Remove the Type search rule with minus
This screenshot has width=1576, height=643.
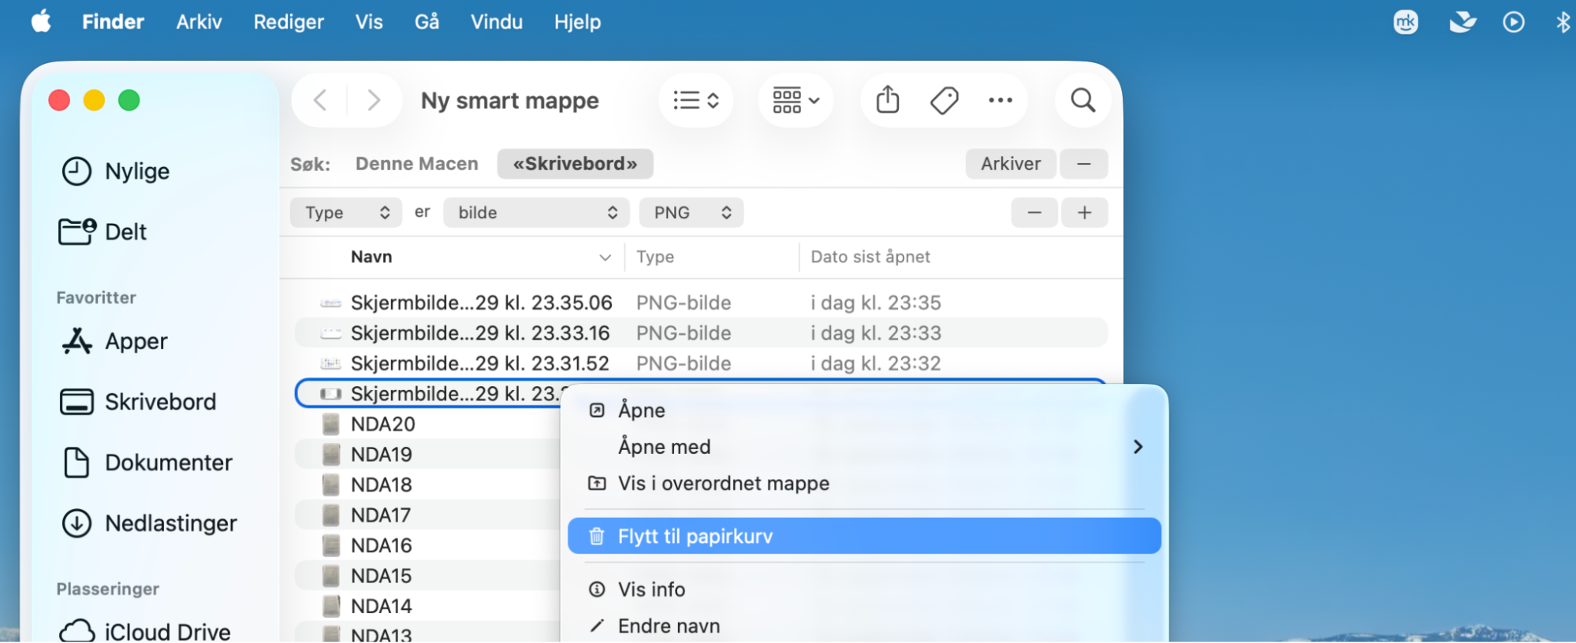coord(1034,213)
